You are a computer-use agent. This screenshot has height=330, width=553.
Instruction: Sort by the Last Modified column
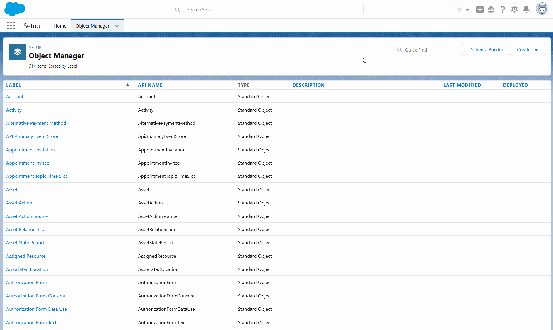462,85
